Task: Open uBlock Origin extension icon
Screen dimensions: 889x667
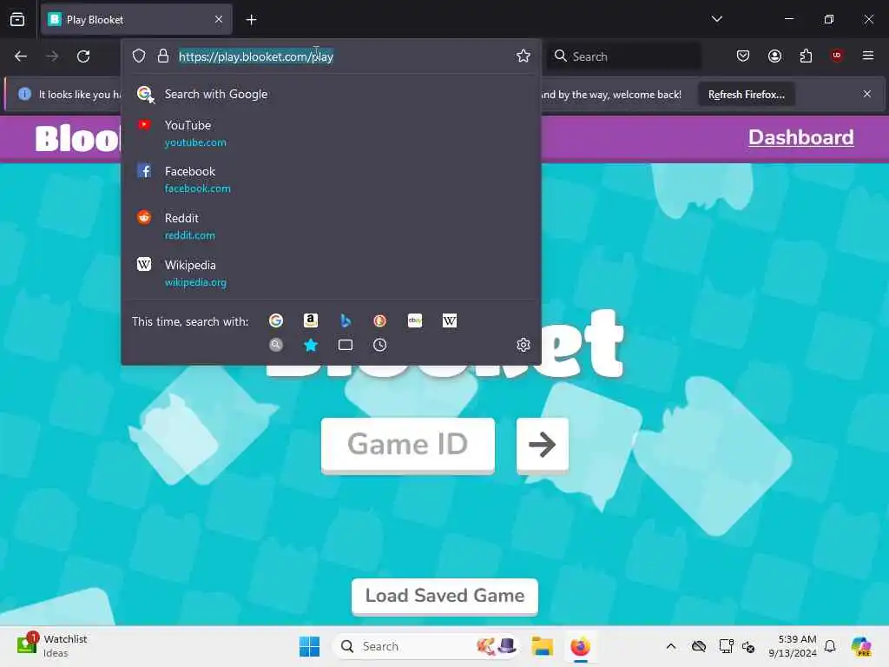Action: (x=837, y=56)
